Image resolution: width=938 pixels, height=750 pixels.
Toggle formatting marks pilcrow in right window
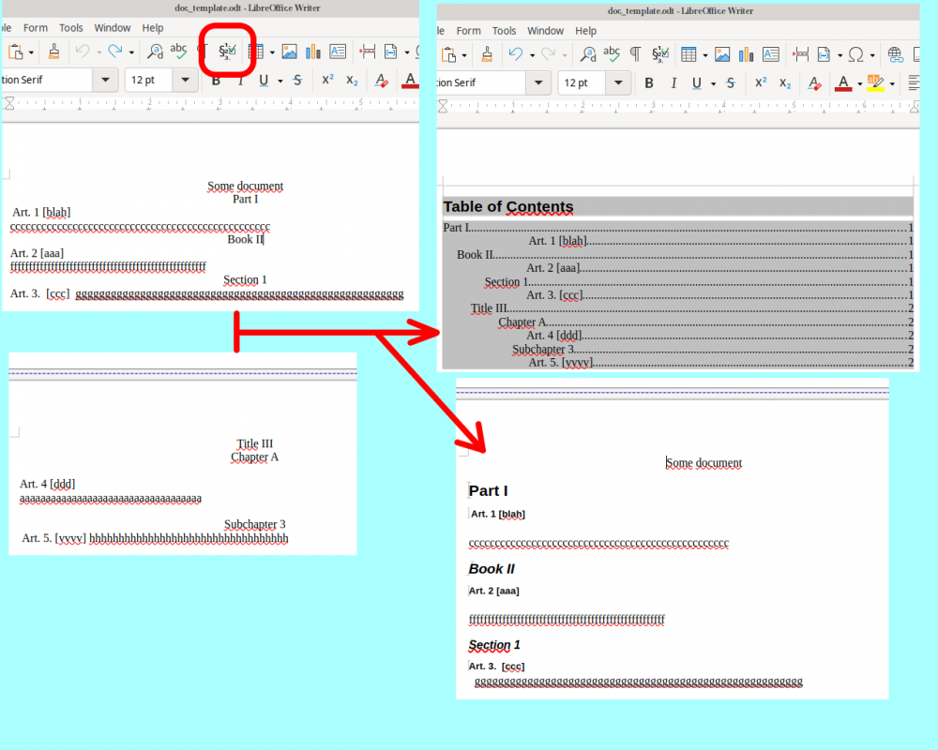click(635, 54)
